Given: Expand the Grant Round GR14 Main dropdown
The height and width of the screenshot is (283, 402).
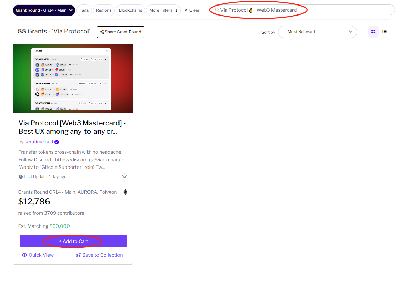Looking at the screenshot, I should pos(44,10).
